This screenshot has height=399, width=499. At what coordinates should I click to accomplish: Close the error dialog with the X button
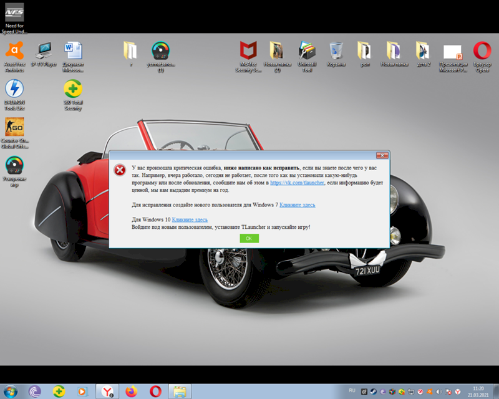381,155
